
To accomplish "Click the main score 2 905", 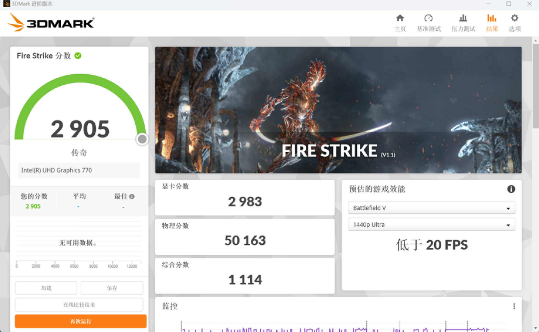I will [x=80, y=129].
